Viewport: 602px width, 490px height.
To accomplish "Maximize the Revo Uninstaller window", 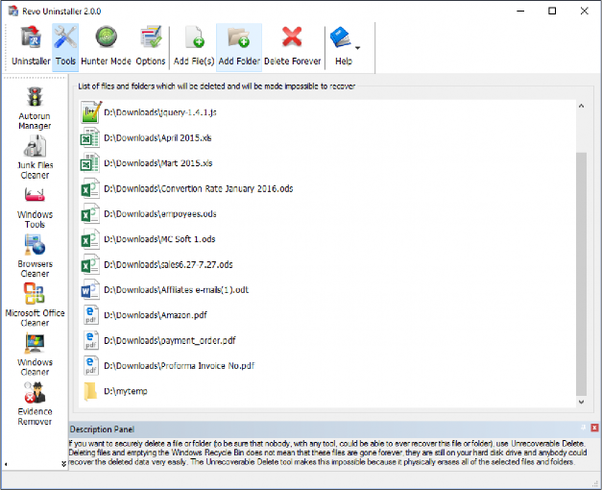I will pos(552,11).
